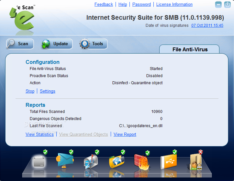Open View Statistics link
This screenshot has width=234, height=181.
pos(39,134)
